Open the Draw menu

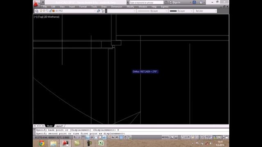pos(104,7)
